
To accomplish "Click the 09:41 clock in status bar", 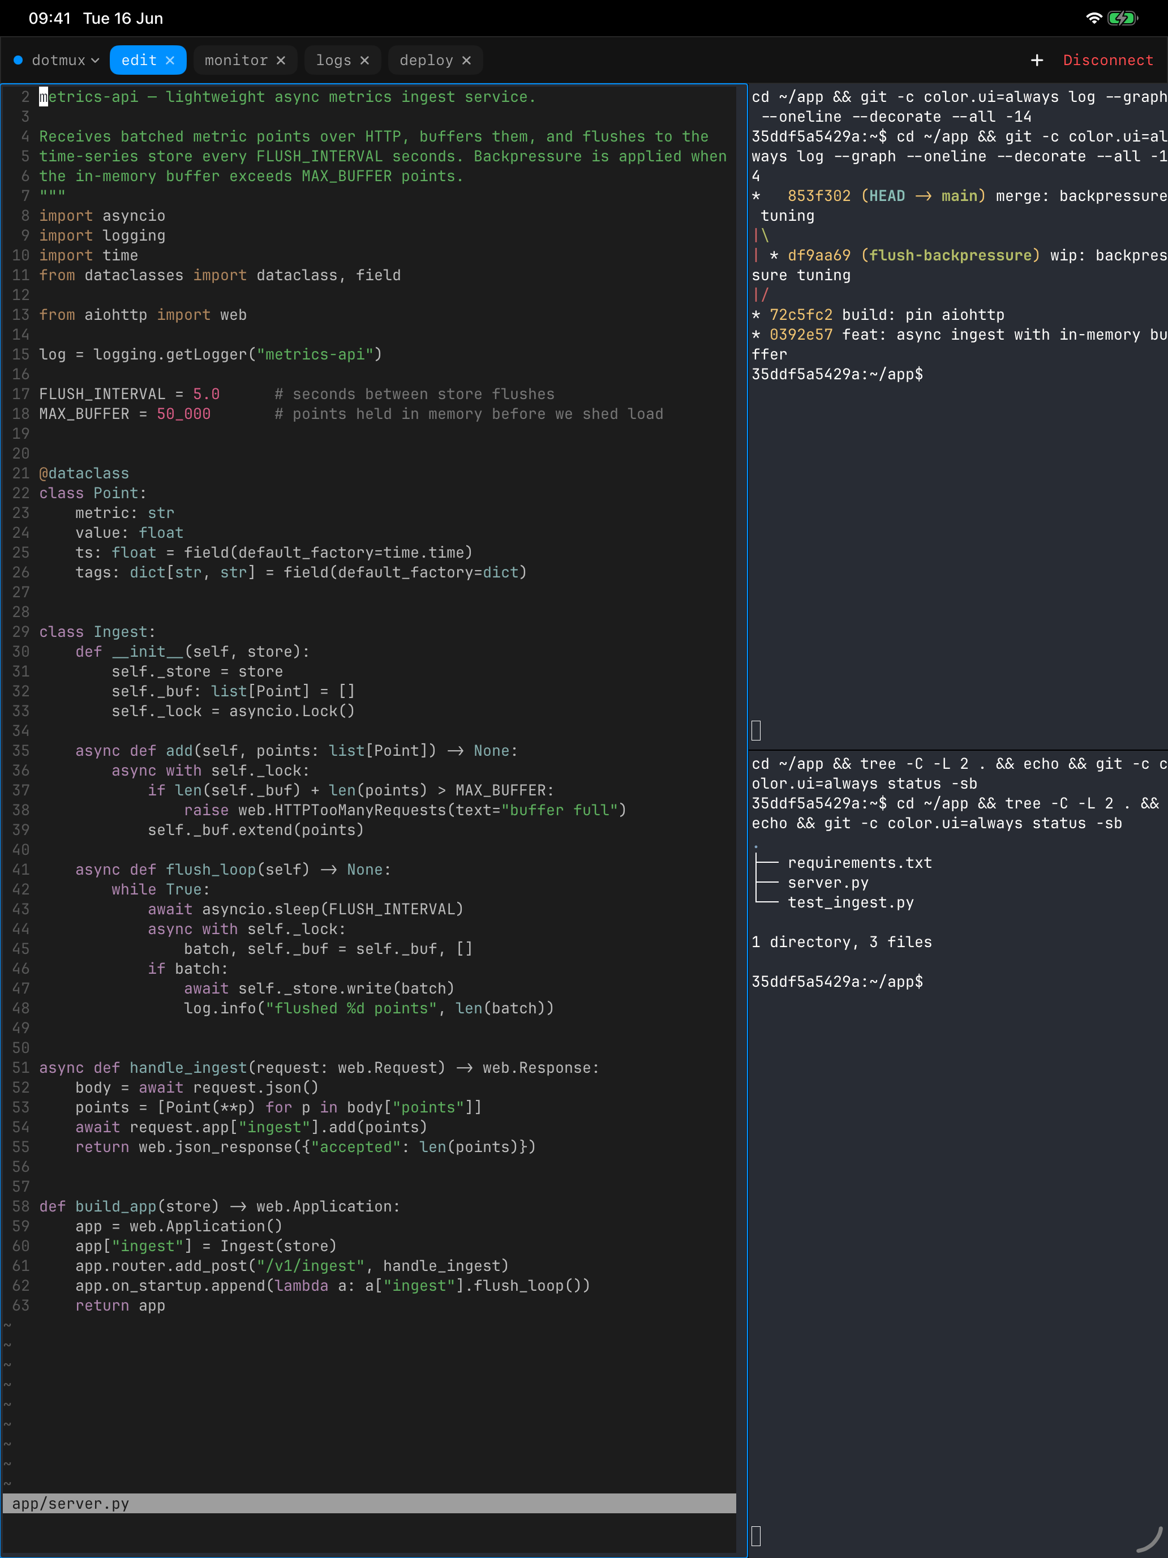I will pyautogui.click(x=49, y=18).
